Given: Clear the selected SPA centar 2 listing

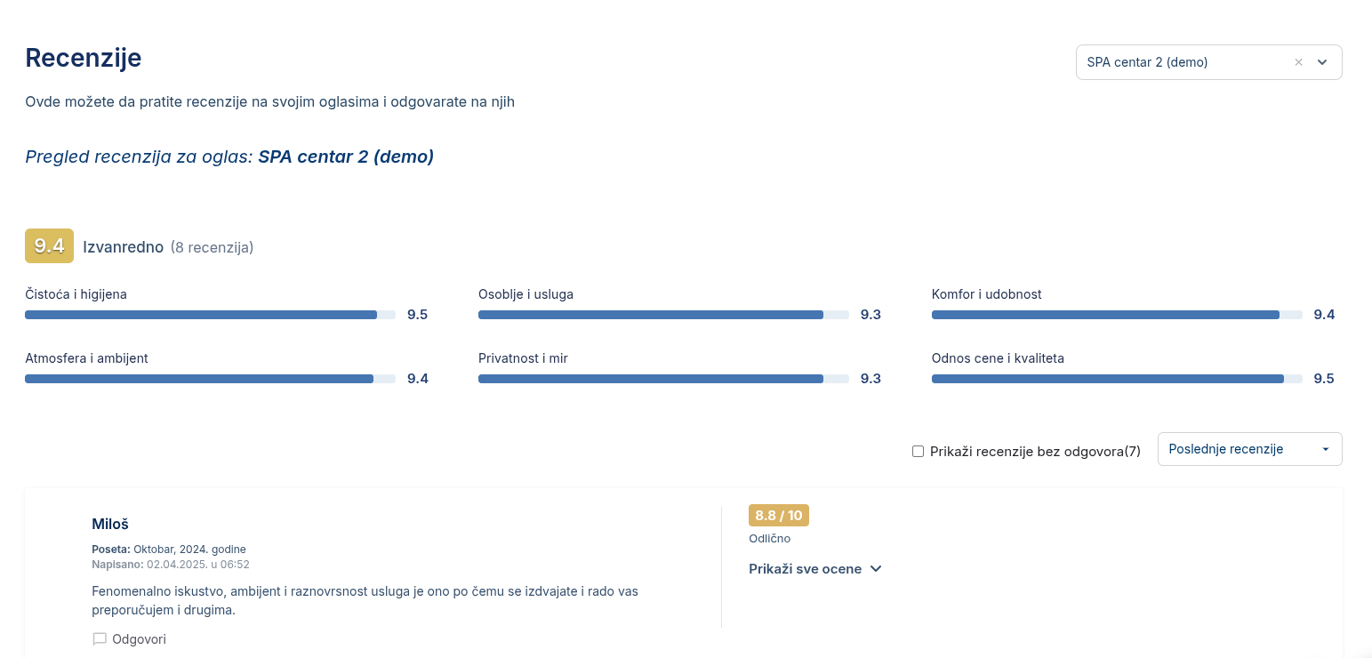Looking at the screenshot, I should 1298,62.
